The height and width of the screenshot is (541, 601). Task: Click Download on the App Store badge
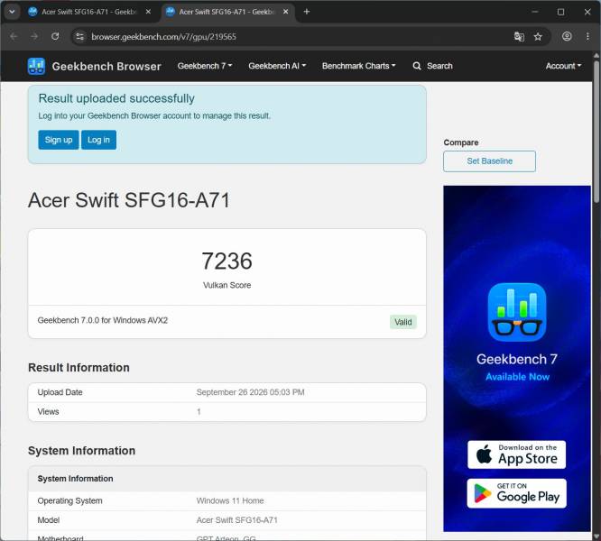click(x=516, y=454)
